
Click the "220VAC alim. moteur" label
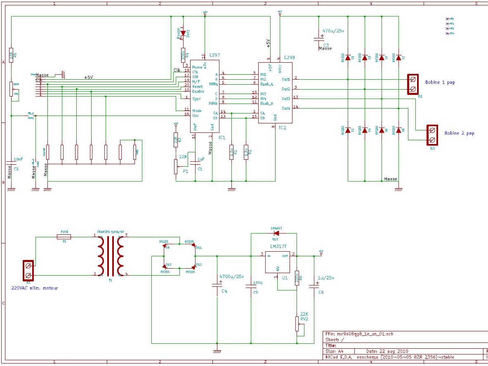tap(35, 288)
